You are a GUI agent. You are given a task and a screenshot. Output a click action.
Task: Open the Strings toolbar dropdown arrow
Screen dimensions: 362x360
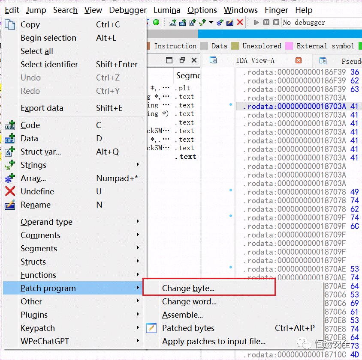211,22
